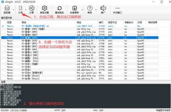
Task: Expand the dropdown arrow beside 检查更新
Action: coord(82,10)
